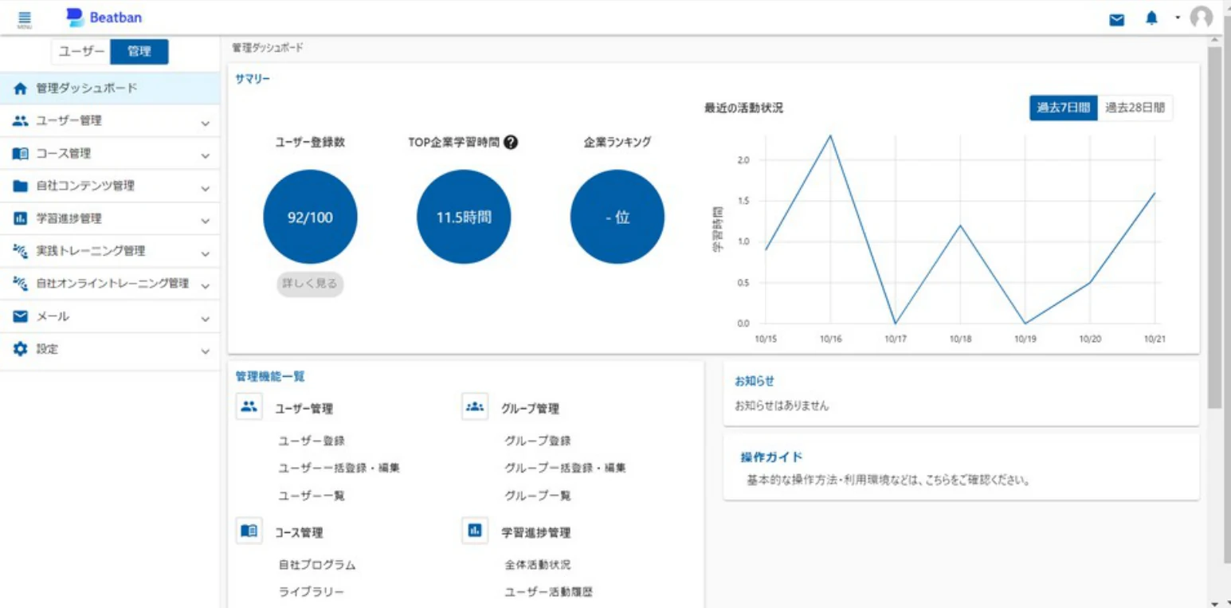Open the ユーザー登録 link
The height and width of the screenshot is (608, 1231).
312,441
